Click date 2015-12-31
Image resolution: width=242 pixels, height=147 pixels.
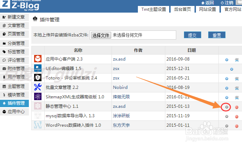178,69
